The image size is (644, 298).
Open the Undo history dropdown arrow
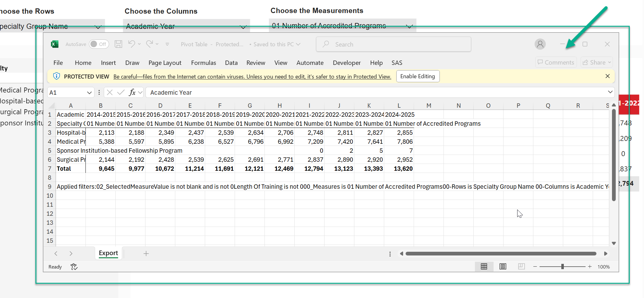[140, 44]
